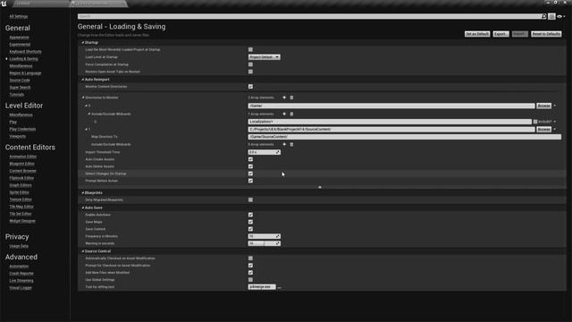Enable Automatically Checkout on Asset Modification

tap(250, 258)
